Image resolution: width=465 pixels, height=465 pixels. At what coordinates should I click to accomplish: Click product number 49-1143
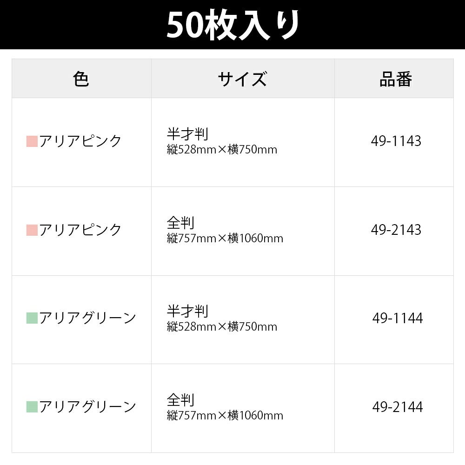tap(396, 141)
